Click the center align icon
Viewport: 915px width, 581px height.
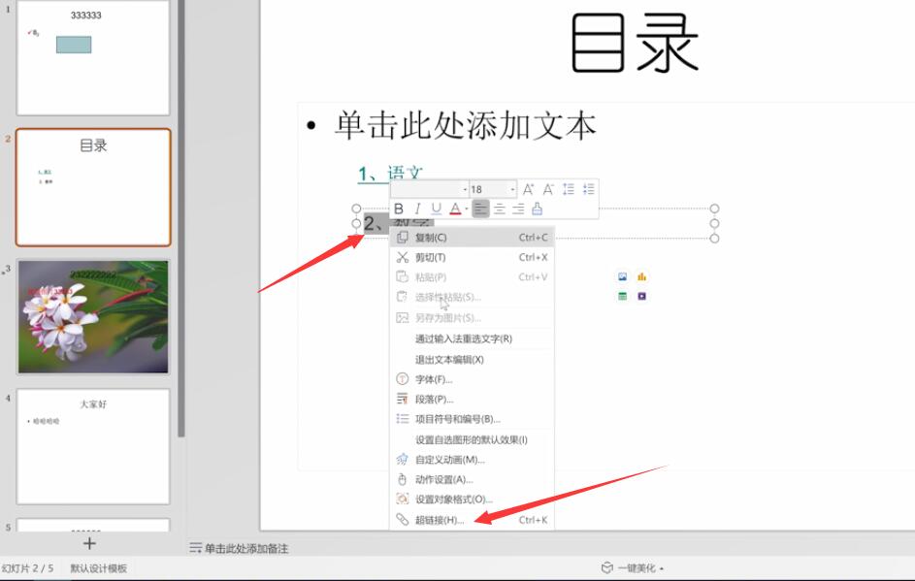[x=500, y=209]
